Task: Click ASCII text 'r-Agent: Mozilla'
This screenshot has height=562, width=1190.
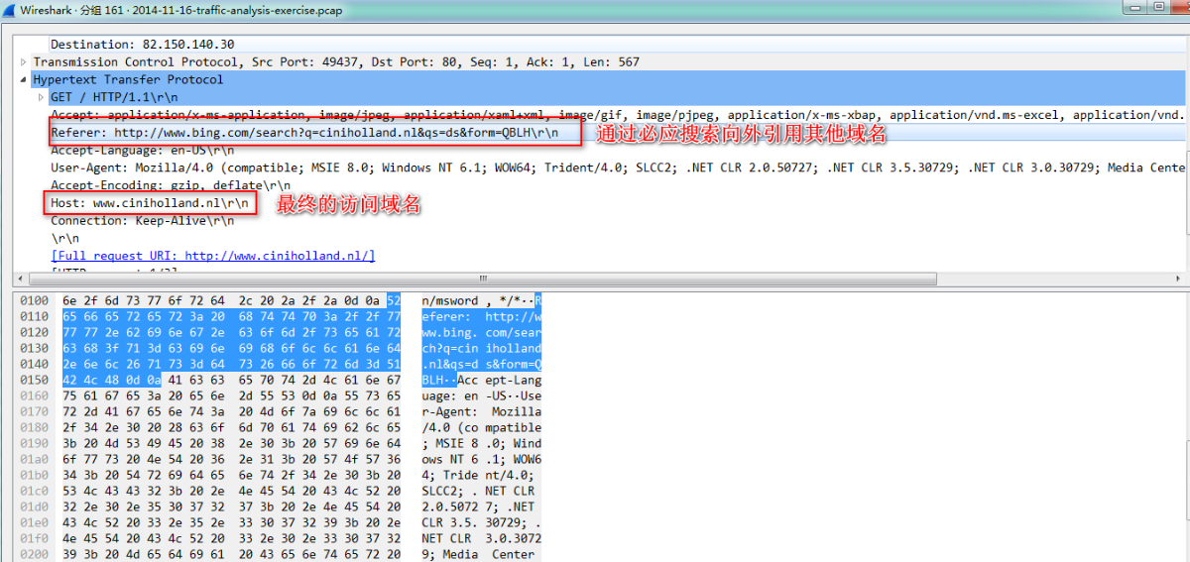Action: [481, 411]
